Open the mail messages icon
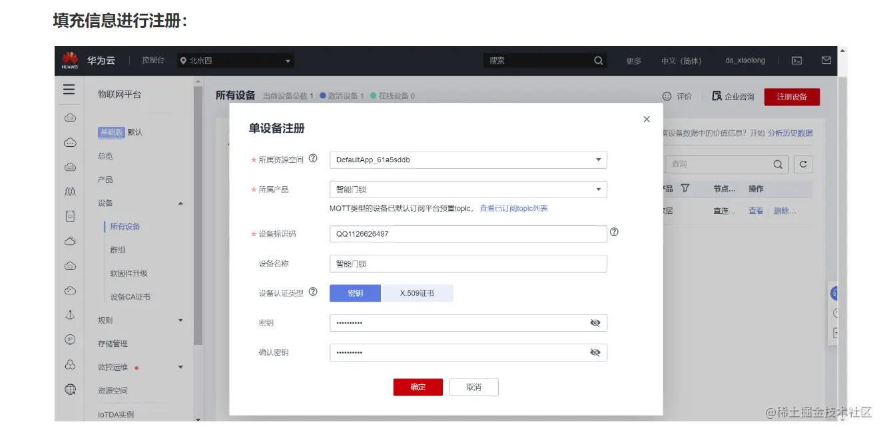Screen dimensions: 885x432 [x=826, y=60]
